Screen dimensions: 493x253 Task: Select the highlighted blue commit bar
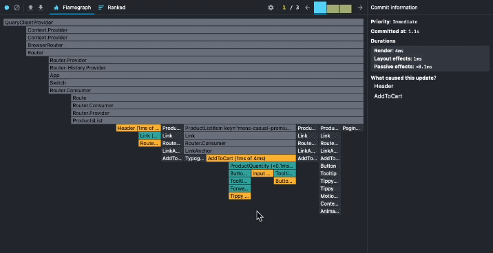click(x=320, y=8)
